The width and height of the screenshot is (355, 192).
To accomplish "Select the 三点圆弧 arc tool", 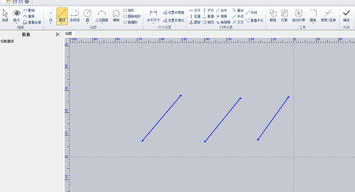I will (102, 15).
